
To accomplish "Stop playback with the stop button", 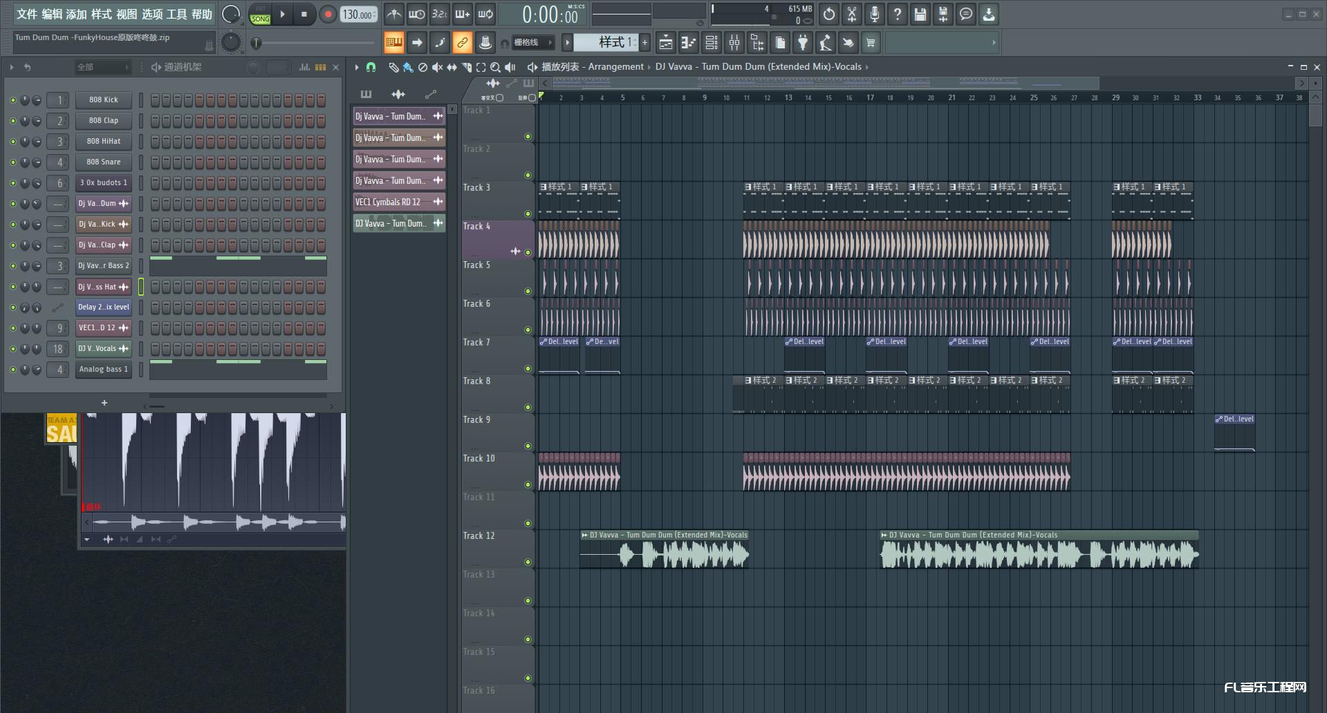I will pos(304,14).
